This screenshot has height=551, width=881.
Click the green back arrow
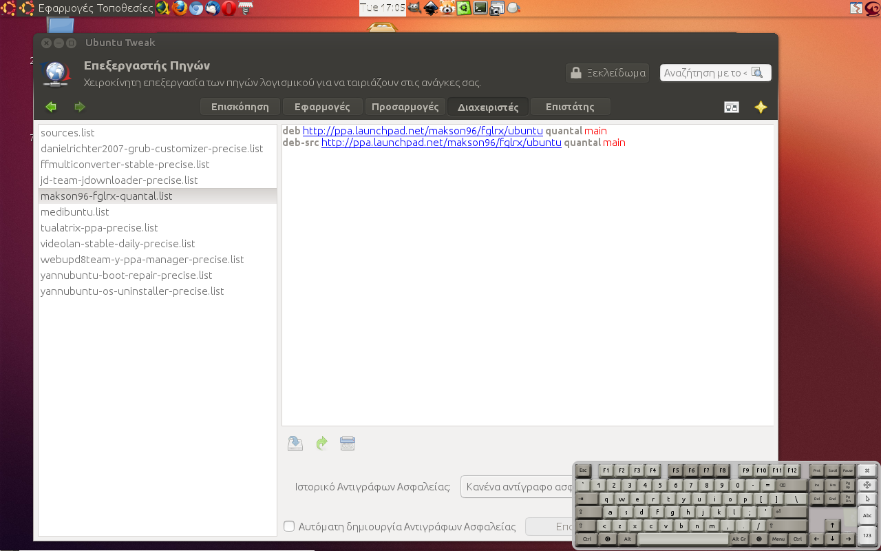point(51,107)
